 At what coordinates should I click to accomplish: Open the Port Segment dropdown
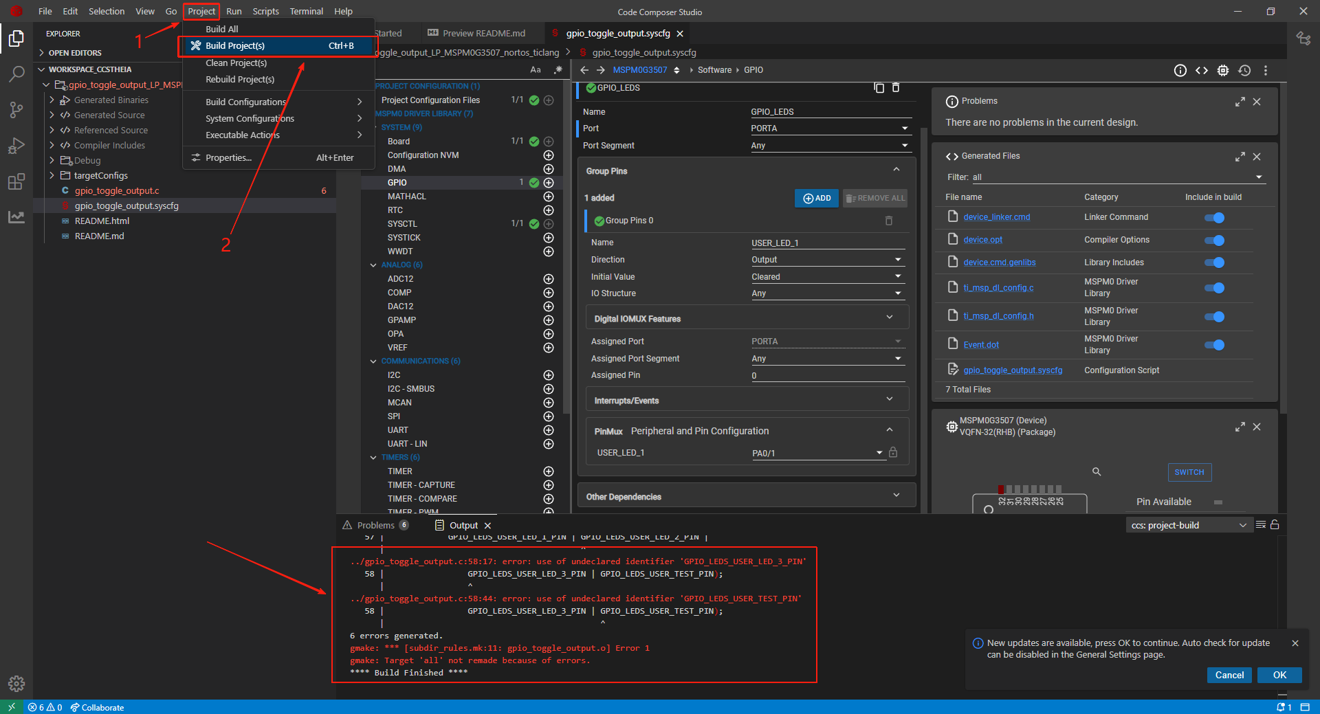[830, 146]
